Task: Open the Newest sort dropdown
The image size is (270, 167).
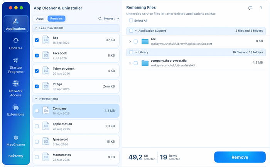Action: [x=112, y=19]
